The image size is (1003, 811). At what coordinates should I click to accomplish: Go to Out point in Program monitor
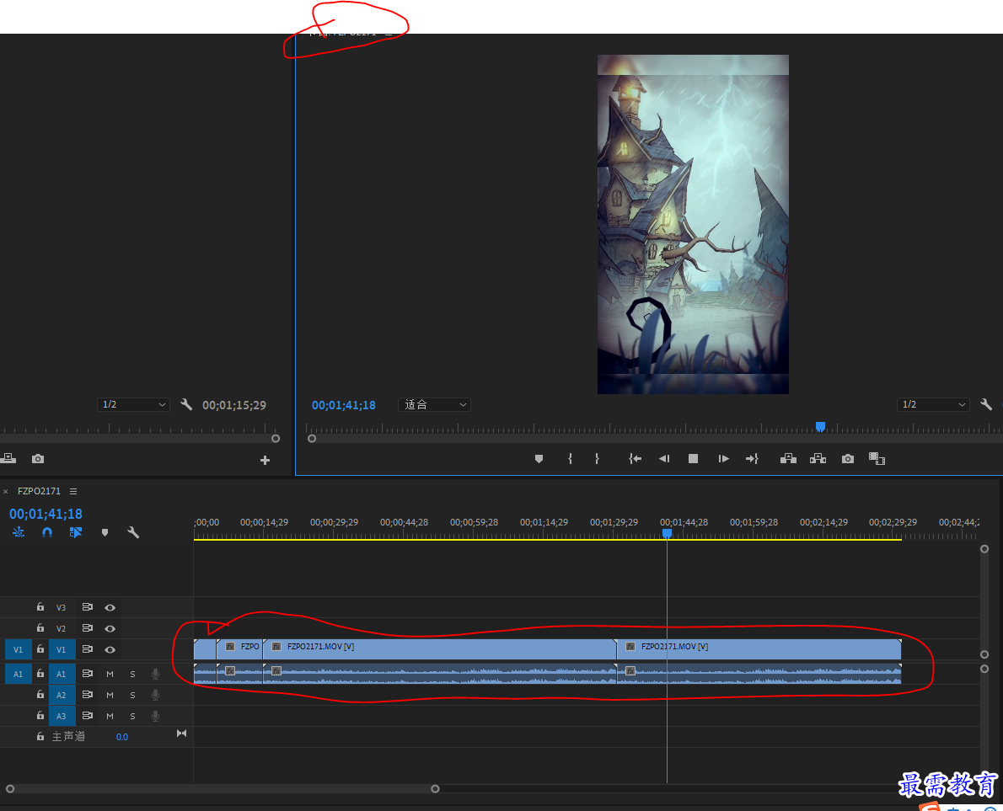tap(752, 459)
